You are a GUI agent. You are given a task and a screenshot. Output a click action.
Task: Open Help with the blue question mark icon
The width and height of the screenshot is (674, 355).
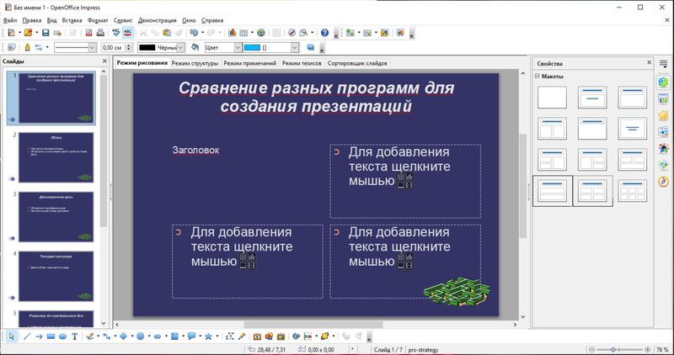[x=325, y=33]
